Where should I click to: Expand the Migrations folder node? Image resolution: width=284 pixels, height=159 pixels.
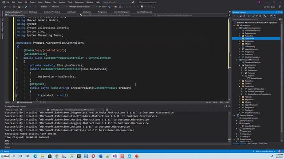tap(239, 99)
